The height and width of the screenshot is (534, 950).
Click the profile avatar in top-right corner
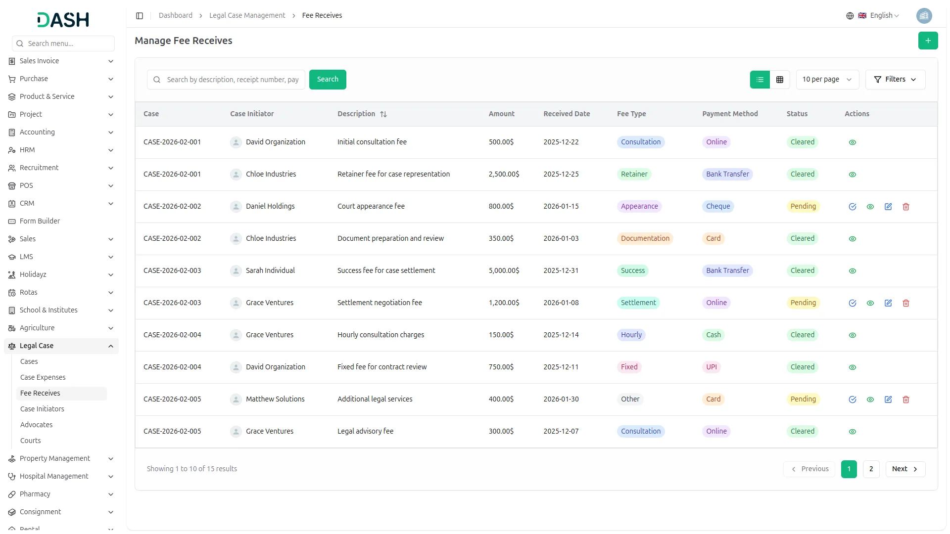tap(924, 15)
